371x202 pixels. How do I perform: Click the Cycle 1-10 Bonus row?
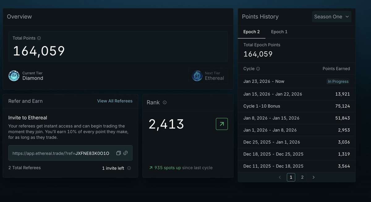tap(296, 106)
